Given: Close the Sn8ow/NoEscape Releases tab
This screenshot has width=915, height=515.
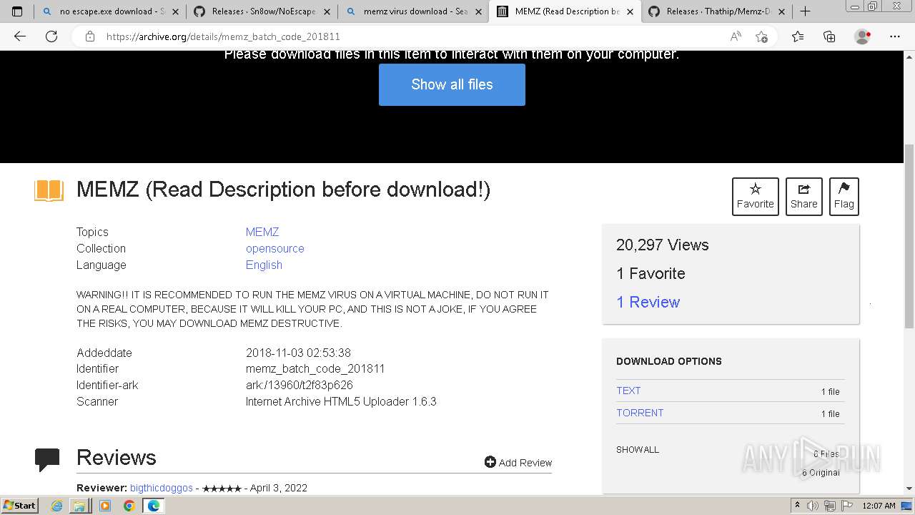Looking at the screenshot, I should 327,11.
